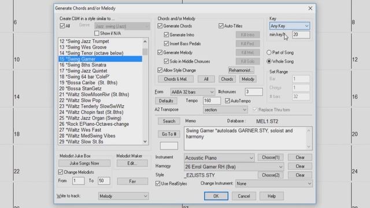Viewport: 370px width, 208px height.
Task: Open Help for this dialog
Action: [272, 196]
